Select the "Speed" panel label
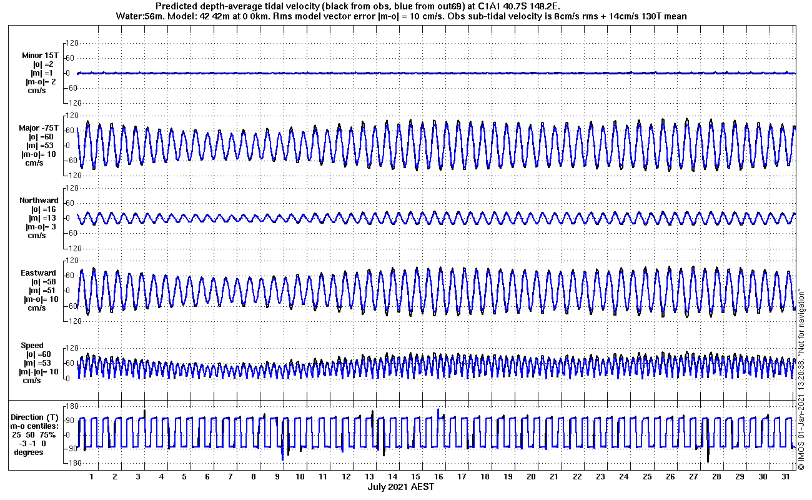 32,346
